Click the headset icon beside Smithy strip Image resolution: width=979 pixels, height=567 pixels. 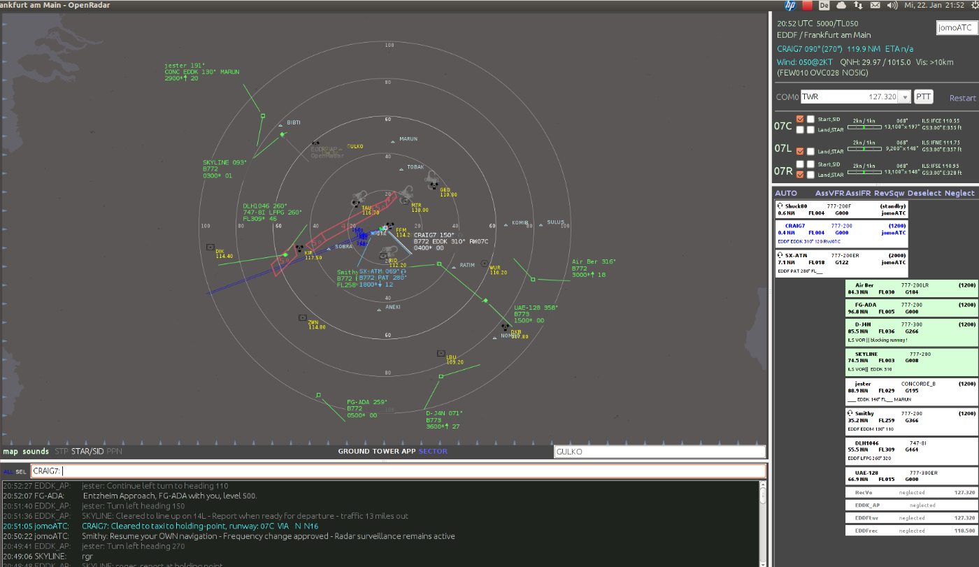[850, 413]
